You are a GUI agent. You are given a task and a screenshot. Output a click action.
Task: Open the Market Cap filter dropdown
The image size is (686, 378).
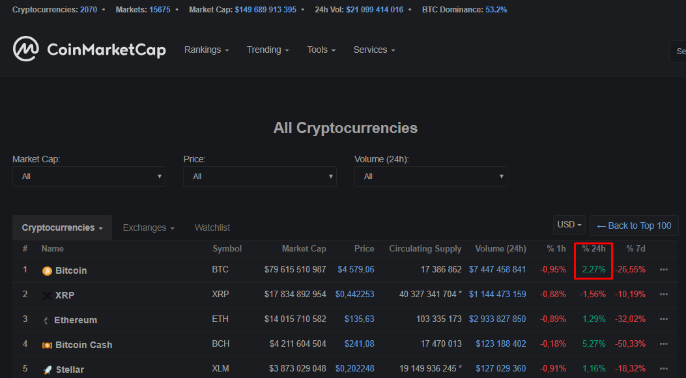(x=89, y=177)
